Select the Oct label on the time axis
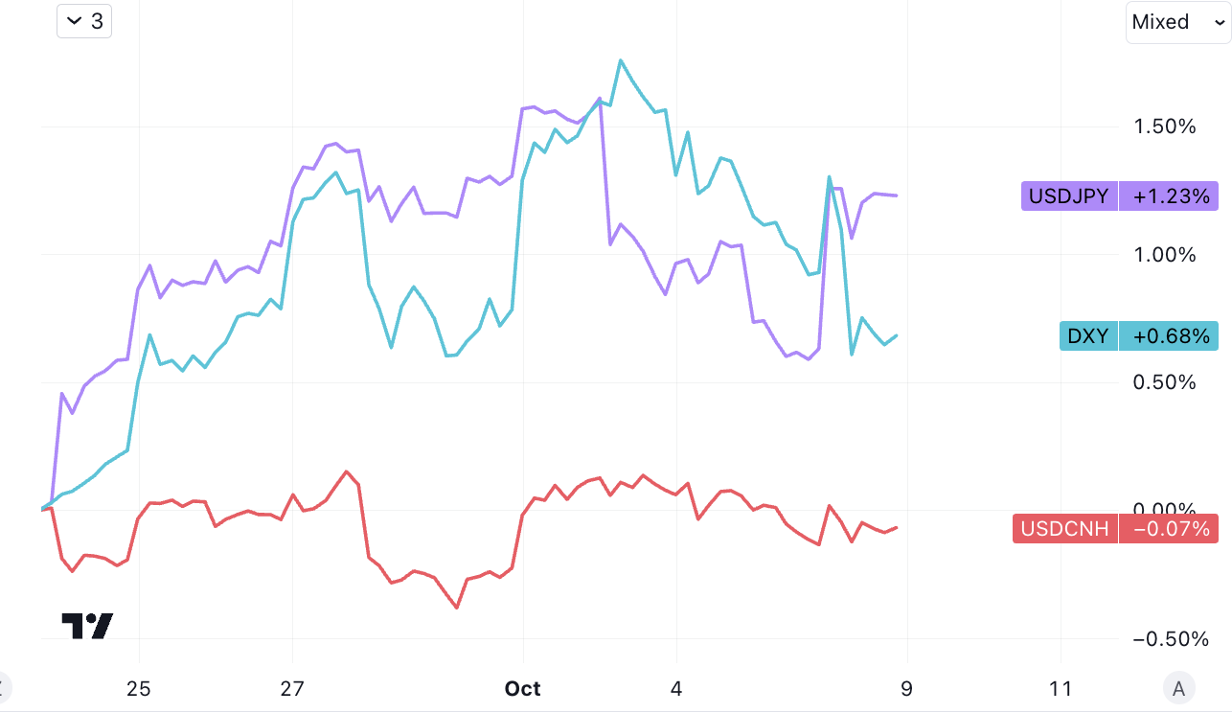Screen dimensions: 1232x713 pyautogui.click(x=522, y=688)
